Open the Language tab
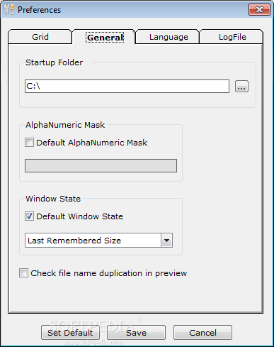 click(x=169, y=37)
